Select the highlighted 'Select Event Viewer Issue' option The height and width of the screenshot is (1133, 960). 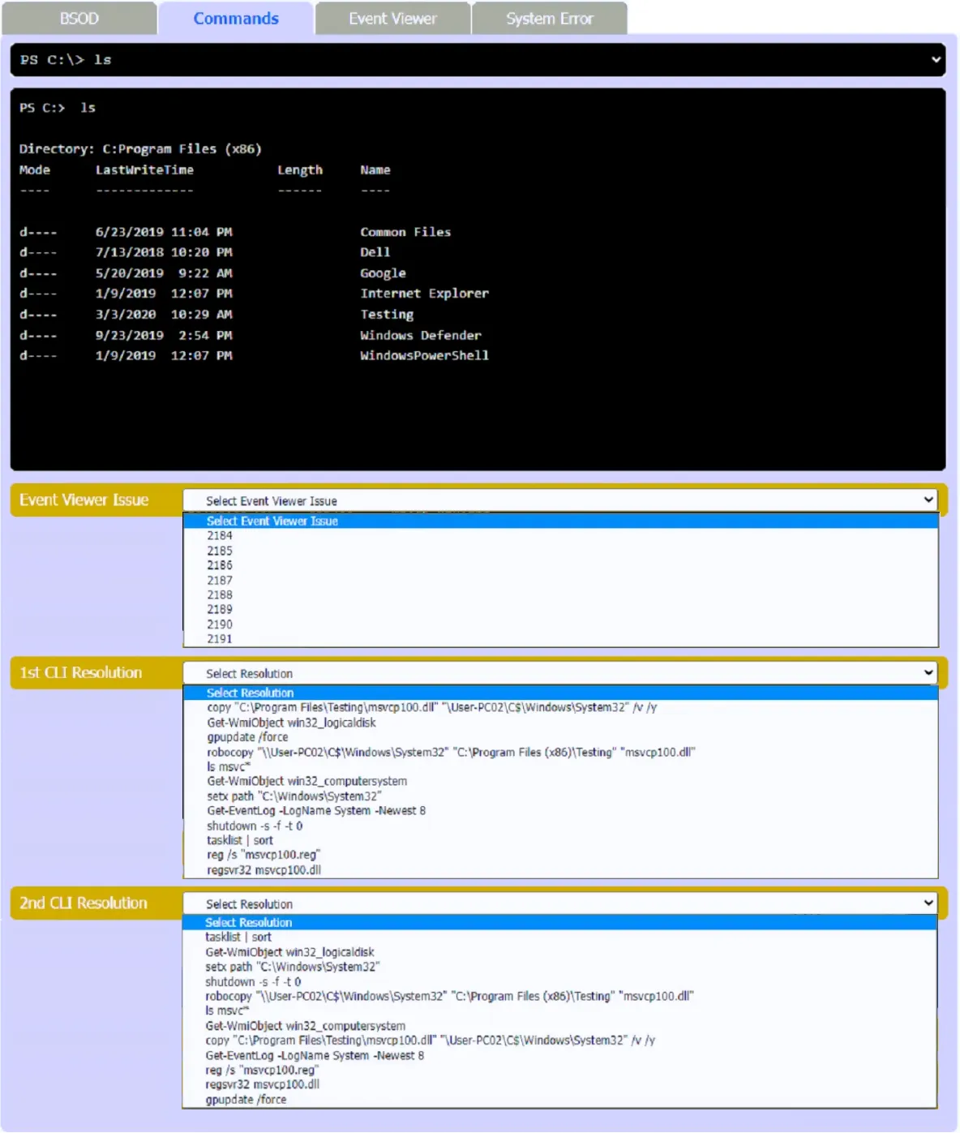point(560,521)
